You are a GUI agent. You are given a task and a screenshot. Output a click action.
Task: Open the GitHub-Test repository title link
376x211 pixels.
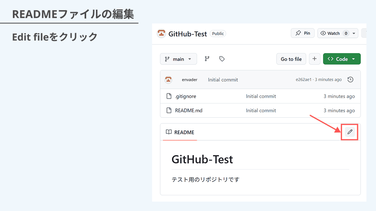tap(188, 34)
